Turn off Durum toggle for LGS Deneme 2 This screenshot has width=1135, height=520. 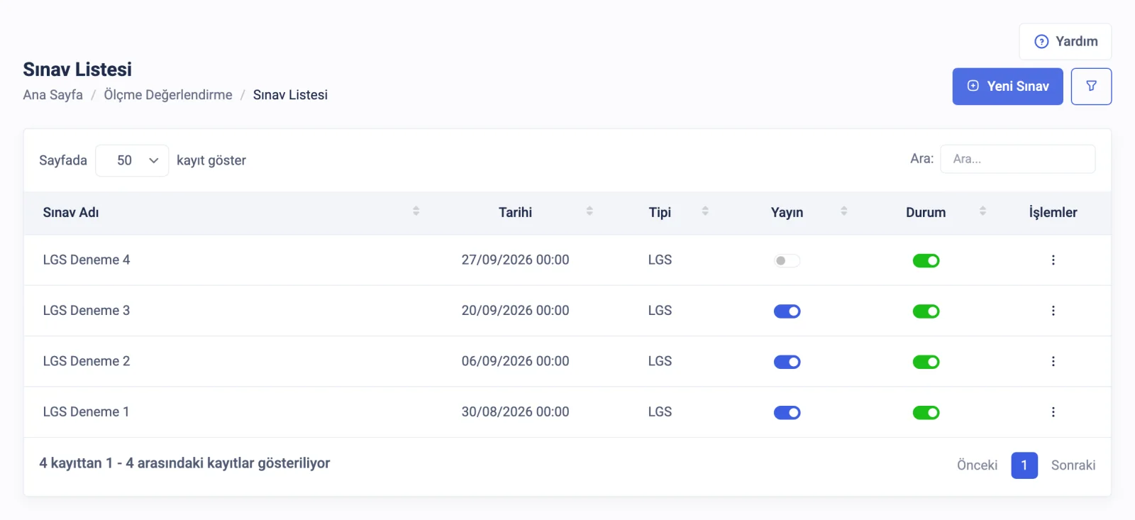point(926,362)
